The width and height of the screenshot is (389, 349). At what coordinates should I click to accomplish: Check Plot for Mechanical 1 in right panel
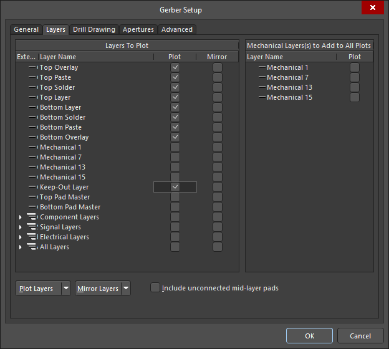pos(355,67)
